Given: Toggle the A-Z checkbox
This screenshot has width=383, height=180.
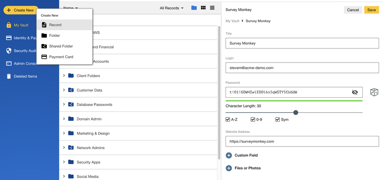Looking at the screenshot, I should 228,120.
